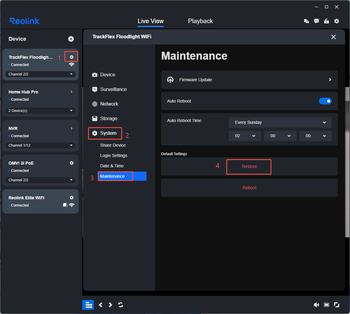Click the Home Hub Pro device name
Viewport: 350px width, 314px height.
point(23,92)
